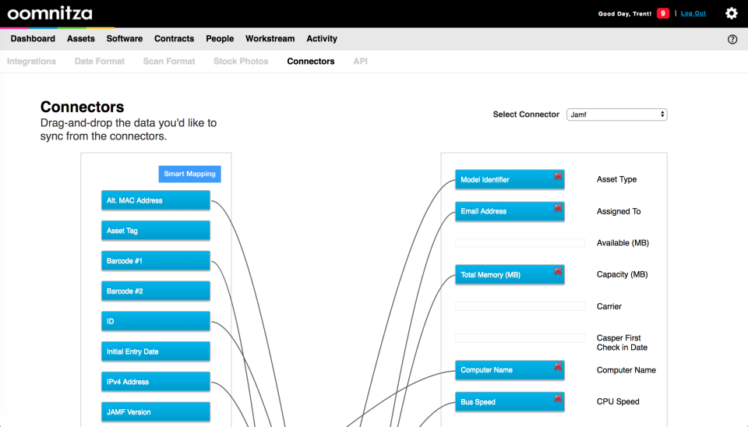Click the Log Out link

pyautogui.click(x=693, y=13)
